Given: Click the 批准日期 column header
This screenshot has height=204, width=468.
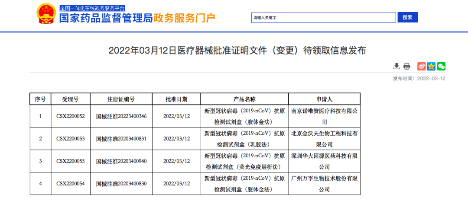Looking at the screenshot, I should [176, 99].
